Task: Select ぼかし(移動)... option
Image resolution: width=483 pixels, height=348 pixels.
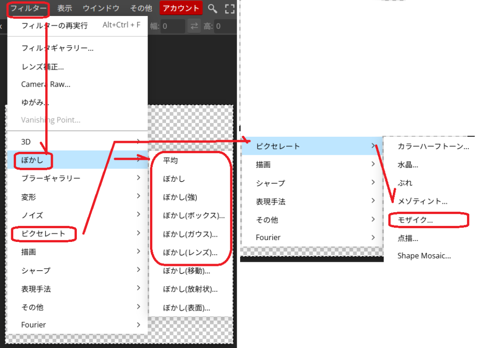Action: pyautogui.click(x=191, y=271)
